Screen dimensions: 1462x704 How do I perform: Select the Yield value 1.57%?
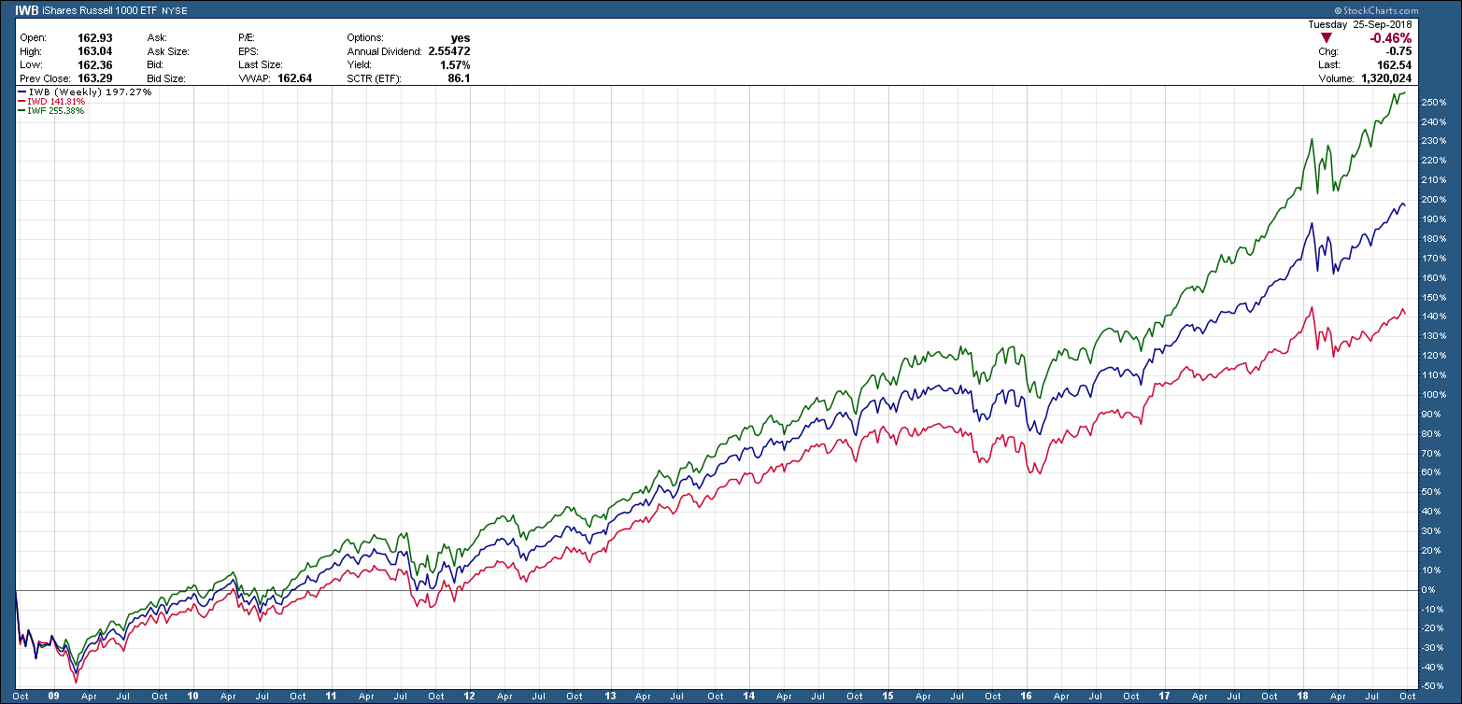click(x=456, y=65)
